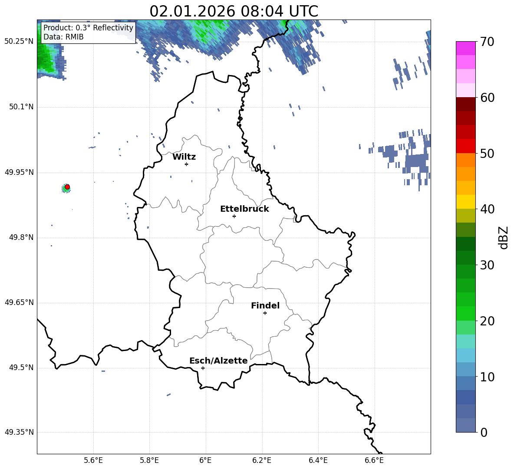This screenshot has width=514, height=469.
Task: Pick the dark green swatch between 30 and 40 dBZ
Action: [x=465, y=244]
